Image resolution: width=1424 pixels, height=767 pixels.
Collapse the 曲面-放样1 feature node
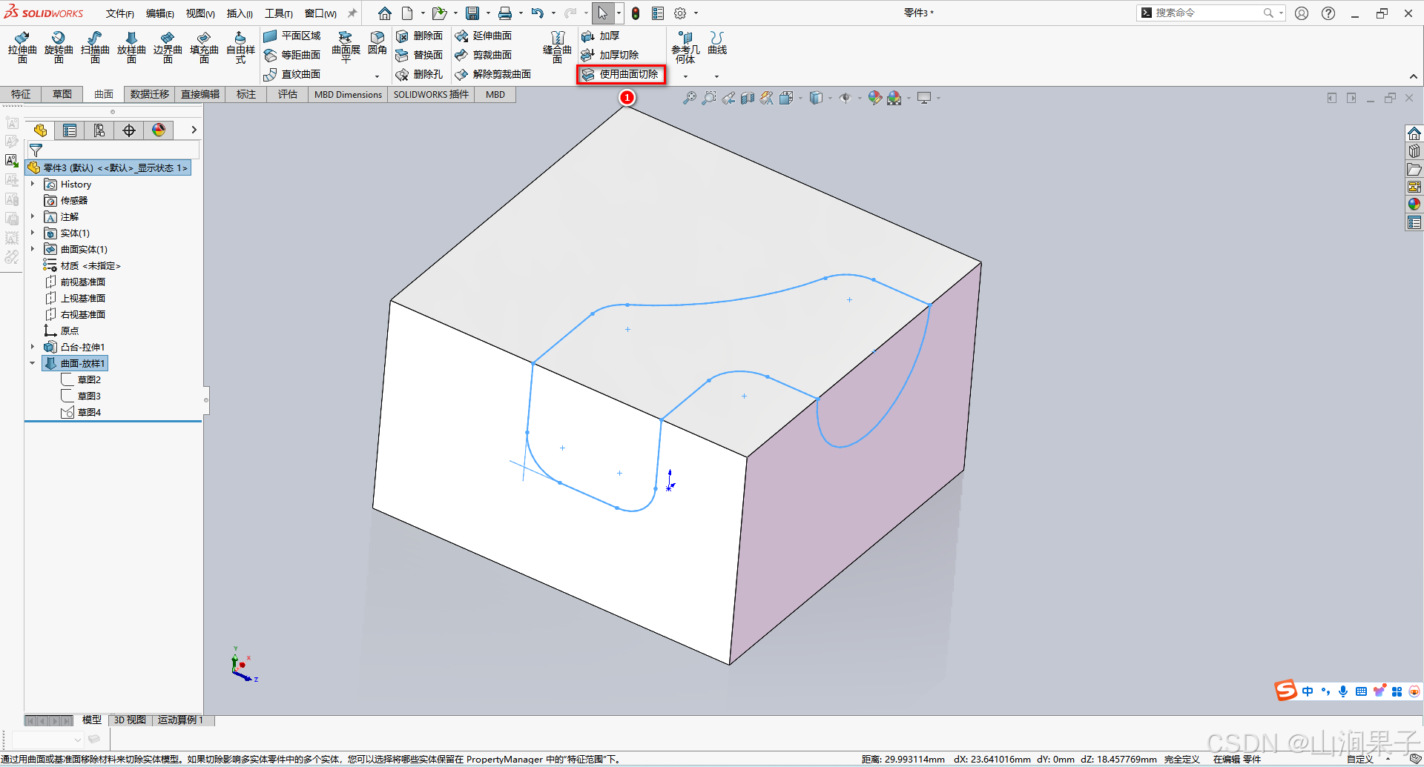(33, 363)
